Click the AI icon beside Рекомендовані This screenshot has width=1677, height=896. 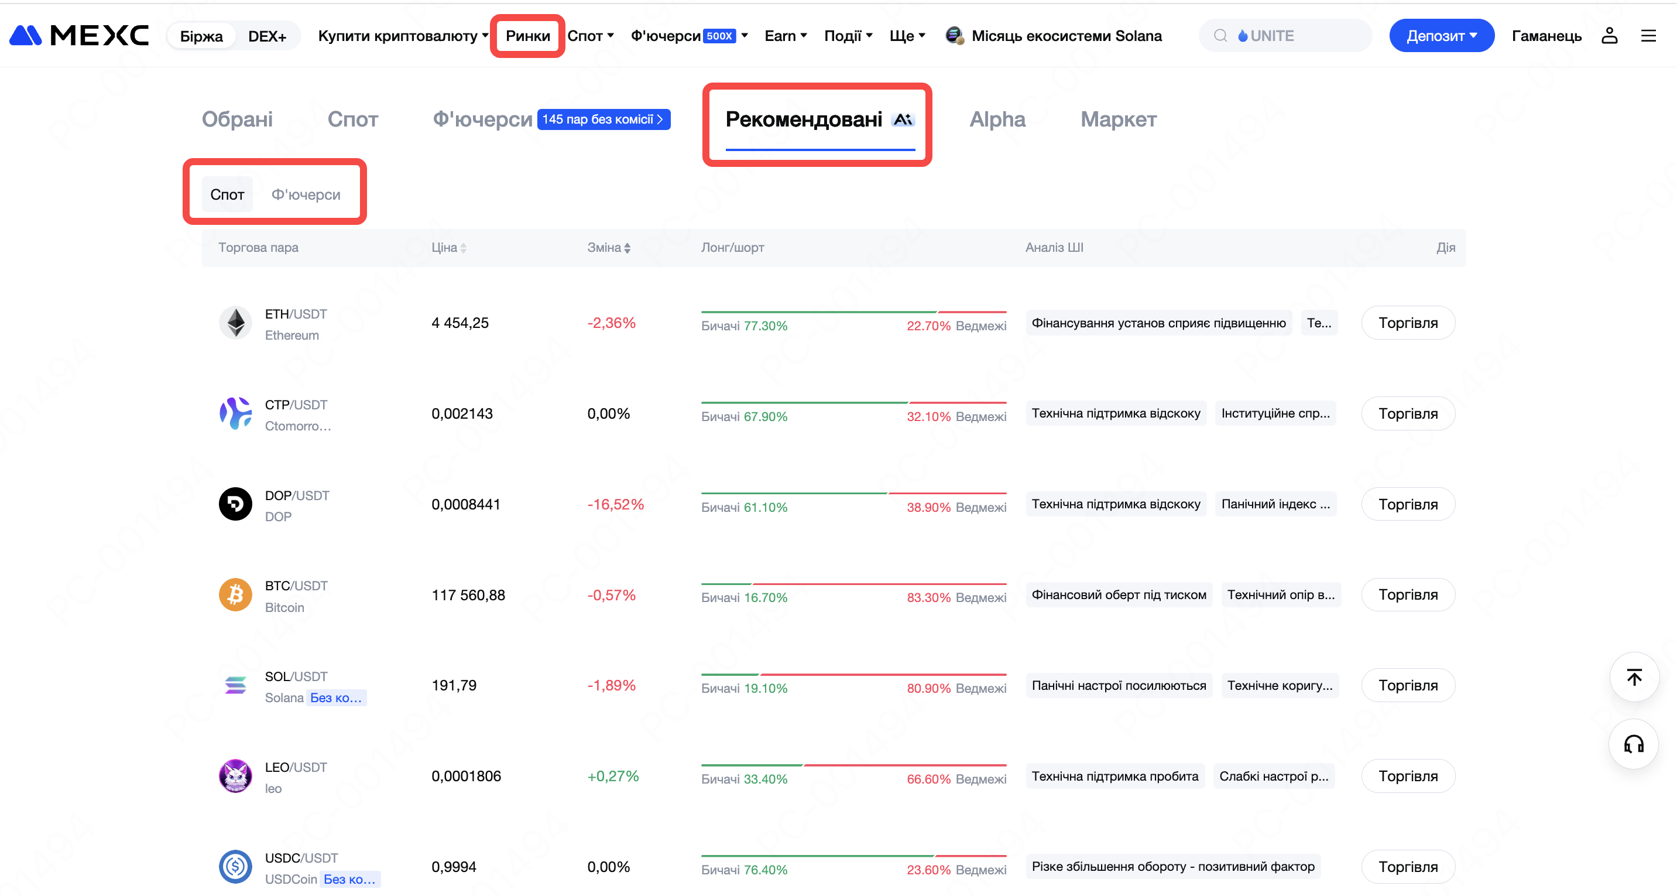click(x=903, y=119)
